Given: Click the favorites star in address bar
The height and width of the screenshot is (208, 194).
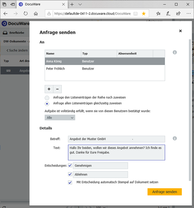Looking at the screenshot, I should [x=144, y=13].
